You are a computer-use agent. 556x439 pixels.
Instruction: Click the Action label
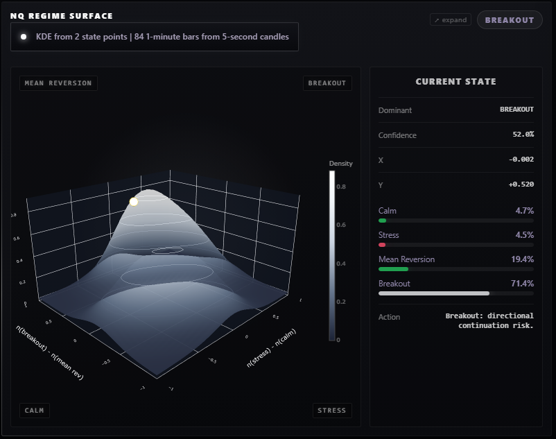389,317
